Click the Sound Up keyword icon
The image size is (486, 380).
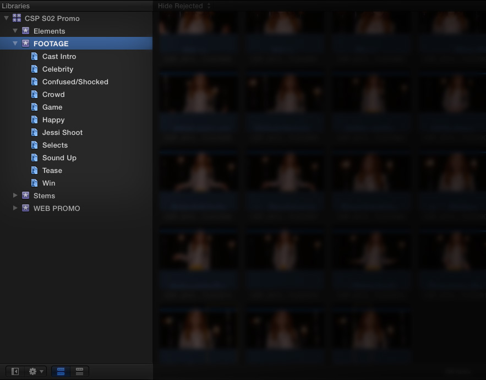[x=35, y=158]
